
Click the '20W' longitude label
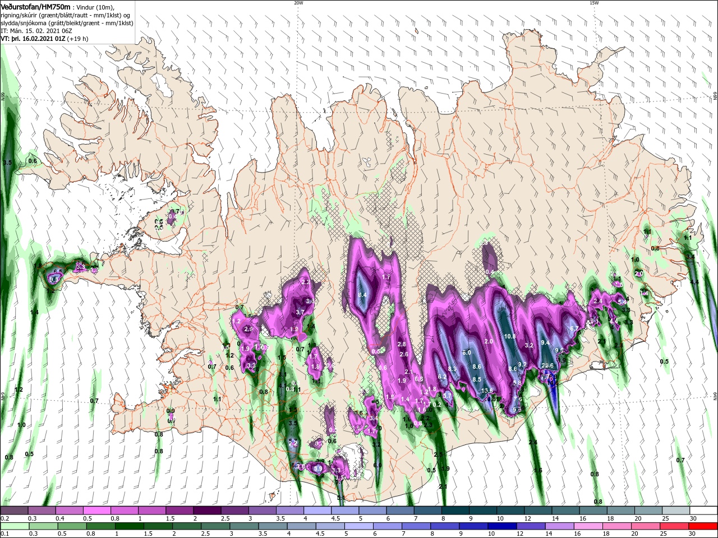[298, 3]
